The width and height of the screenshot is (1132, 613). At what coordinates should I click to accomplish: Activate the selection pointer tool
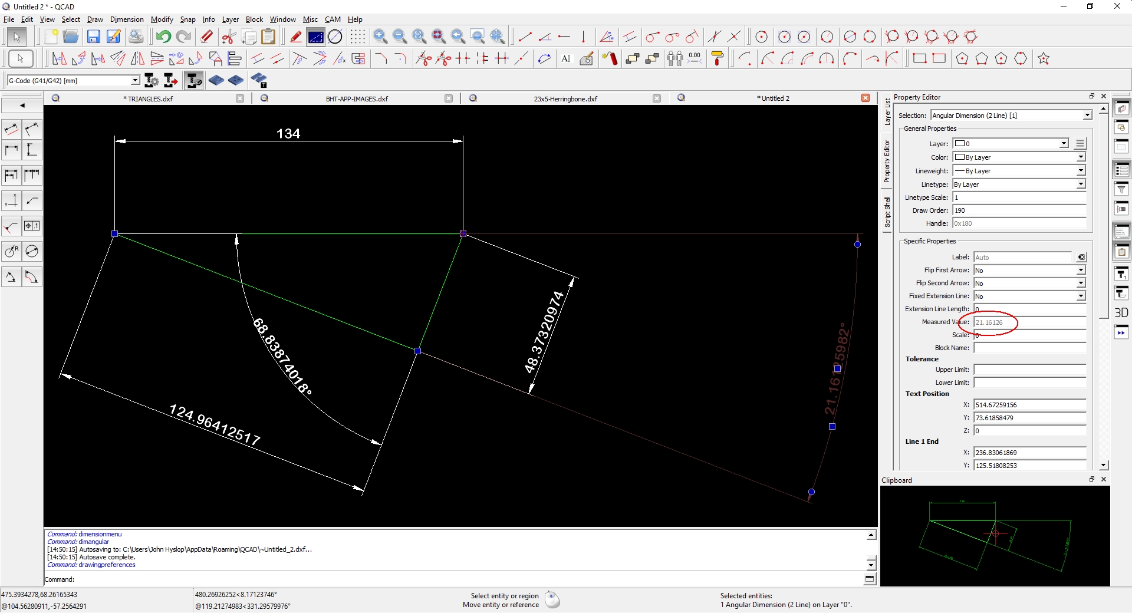(x=17, y=37)
